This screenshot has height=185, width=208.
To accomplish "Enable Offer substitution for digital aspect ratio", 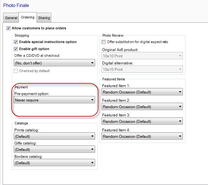I will click(103, 42).
